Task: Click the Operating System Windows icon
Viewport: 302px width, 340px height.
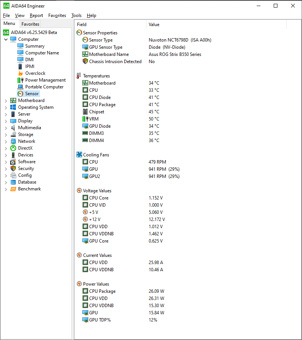Action: pyautogui.click(x=13, y=107)
